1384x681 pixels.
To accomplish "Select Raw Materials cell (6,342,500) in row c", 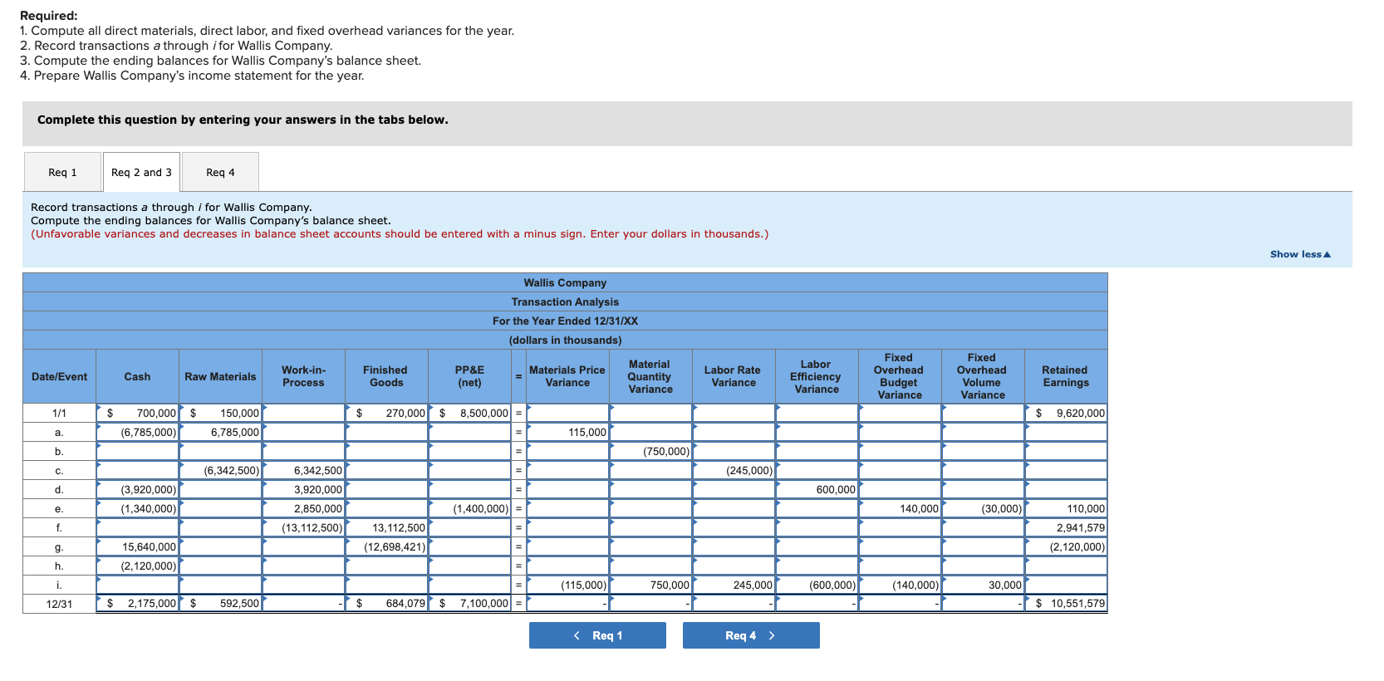I will click(221, 470).
